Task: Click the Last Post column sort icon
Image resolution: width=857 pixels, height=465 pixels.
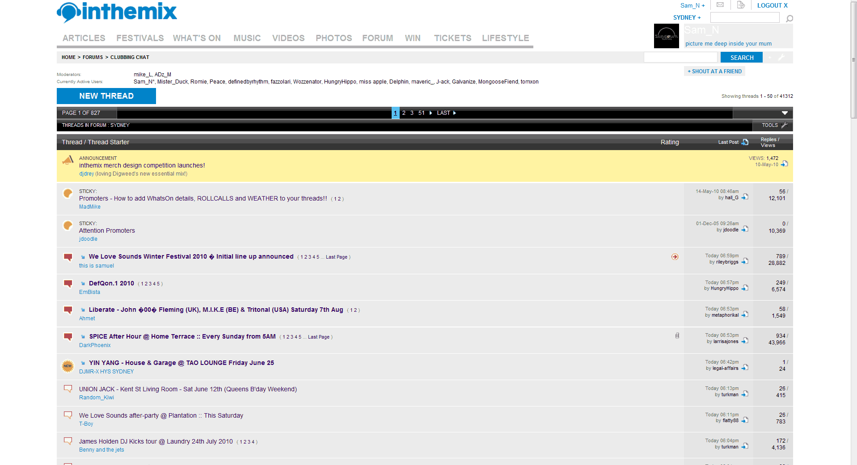Action: coord(745,142)
